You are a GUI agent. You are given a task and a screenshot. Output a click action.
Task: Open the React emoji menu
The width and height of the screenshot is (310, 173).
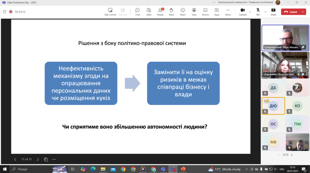(183, 12)
